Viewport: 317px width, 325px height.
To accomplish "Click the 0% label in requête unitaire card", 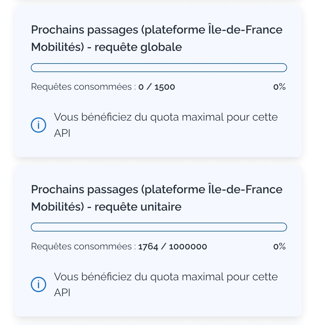I will tap(279, 246).
